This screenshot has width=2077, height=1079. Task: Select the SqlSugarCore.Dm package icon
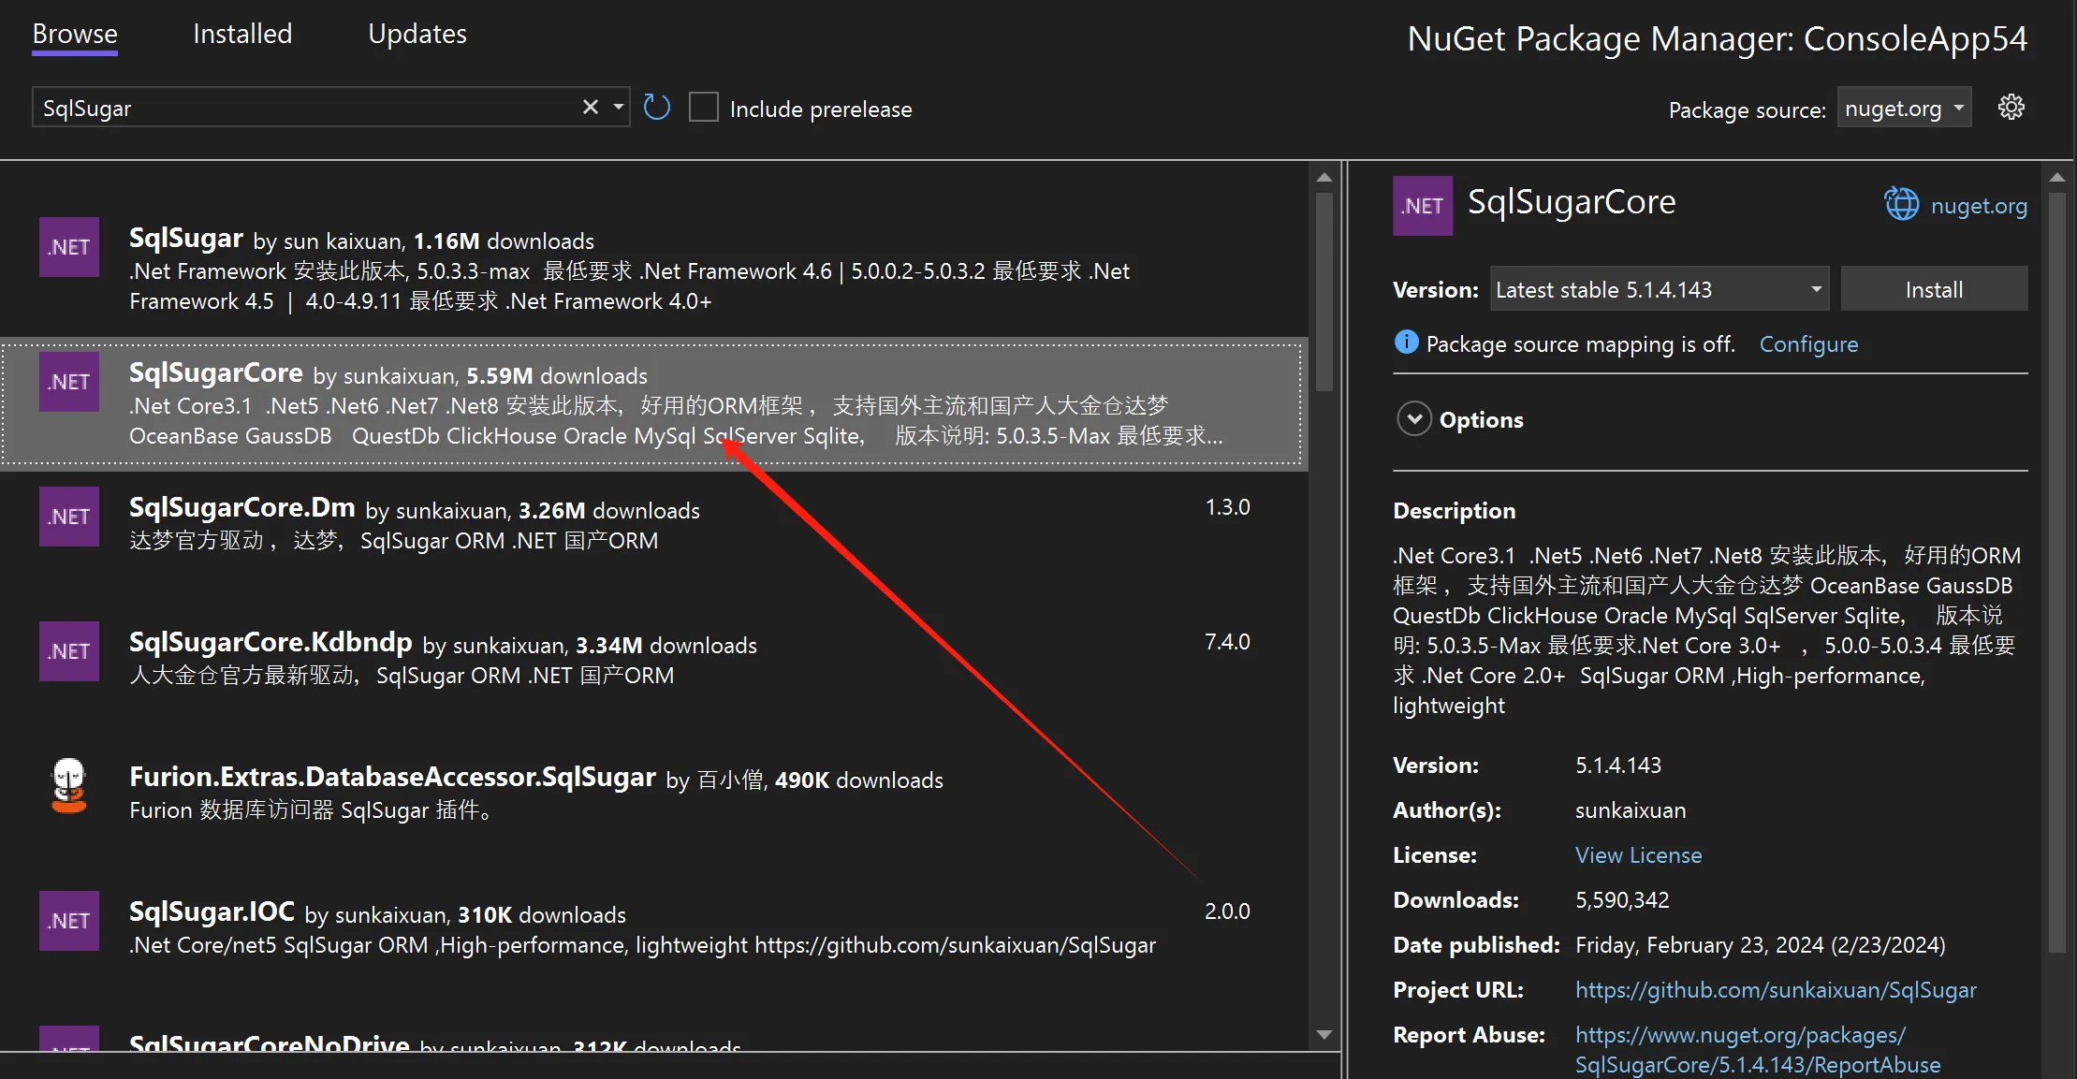[69, 517]
